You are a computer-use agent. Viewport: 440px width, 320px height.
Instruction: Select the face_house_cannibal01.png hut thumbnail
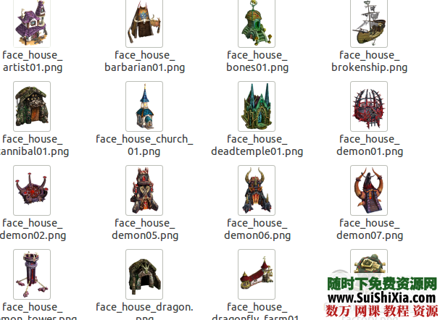tap(32, 106)
